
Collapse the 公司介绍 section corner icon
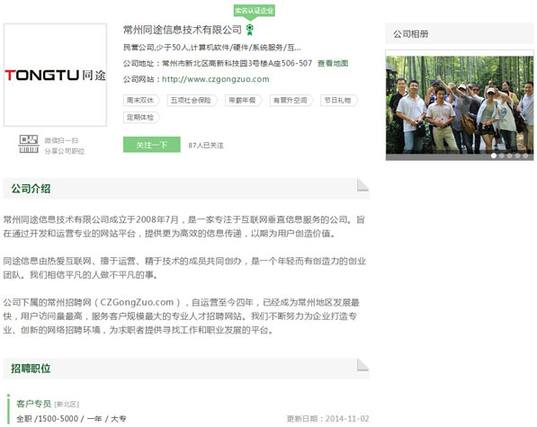click(362, 185)
